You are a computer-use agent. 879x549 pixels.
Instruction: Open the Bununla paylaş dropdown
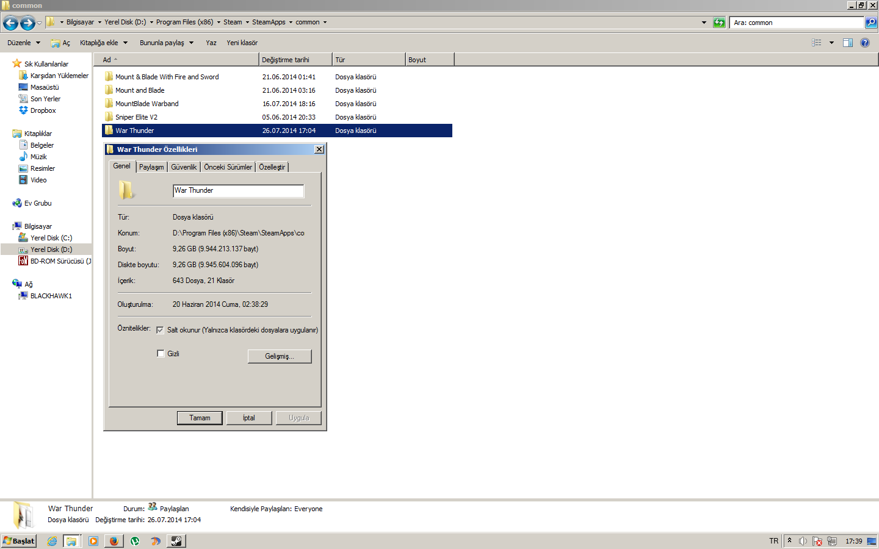[167, 43]
